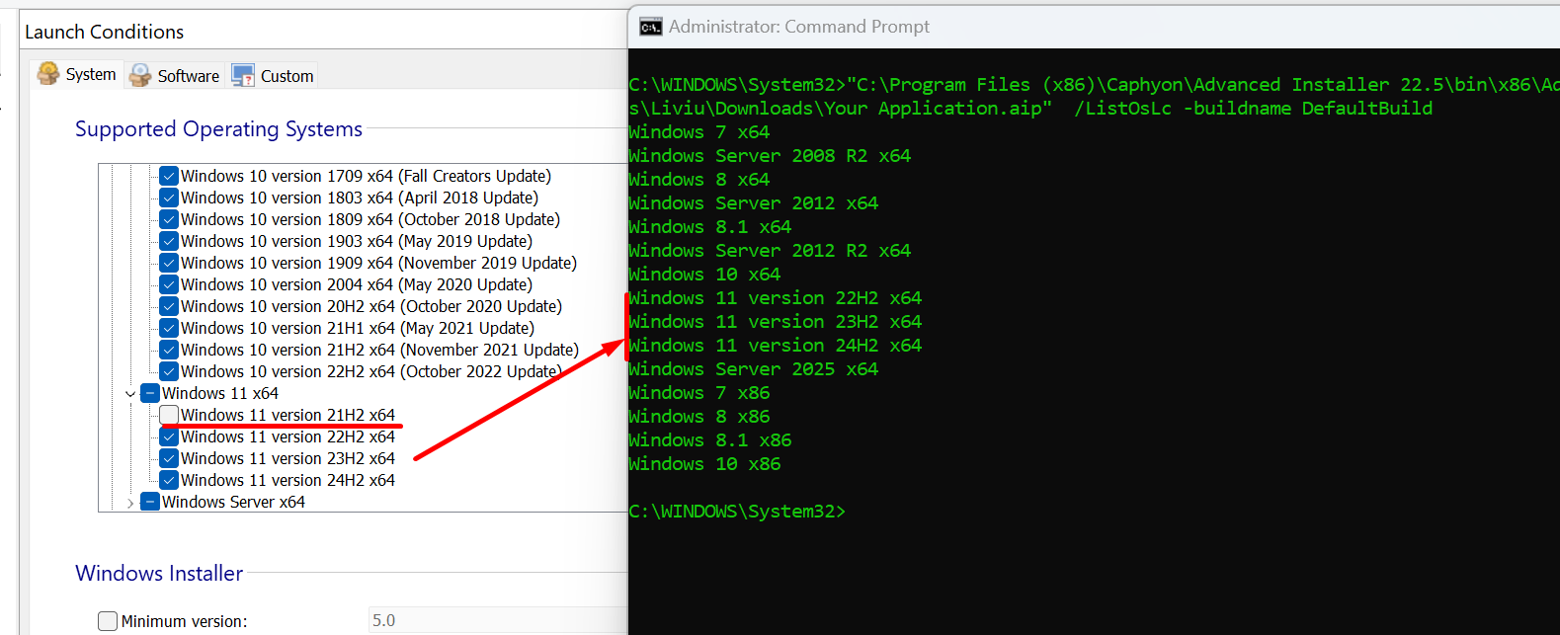The width and height of the screenshot is (1560, 635).
Task: Enable Windows 11 version 21H2 x64 checkbox
Action: pos(169,415)
